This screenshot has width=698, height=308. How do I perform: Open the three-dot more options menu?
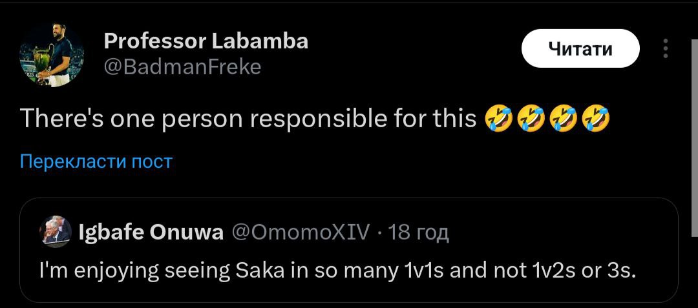pos(666,49)
